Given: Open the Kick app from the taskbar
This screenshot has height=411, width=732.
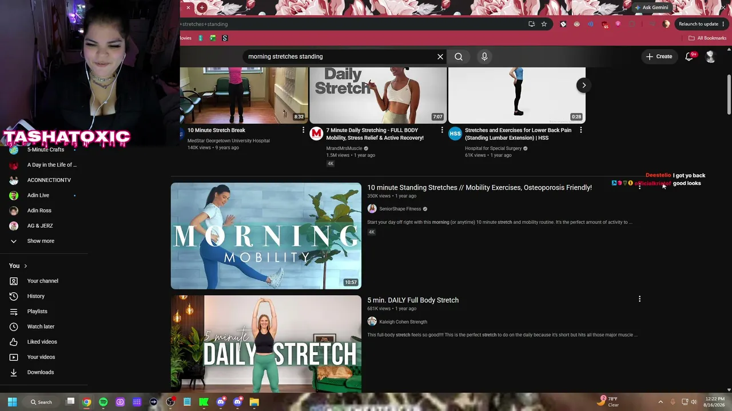Looking at the screenshot, I should point(204,402).
